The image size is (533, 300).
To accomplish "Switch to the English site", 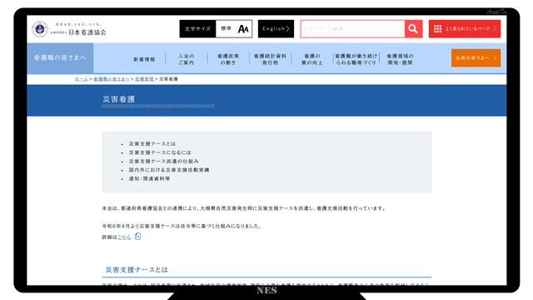I will coord(276,29).
